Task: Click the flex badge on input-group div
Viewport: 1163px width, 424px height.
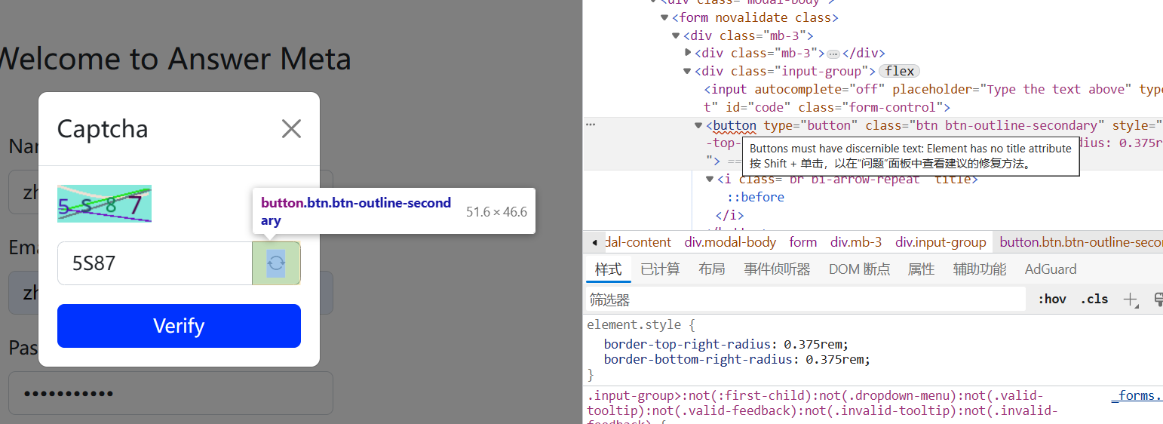Action: tap(899, 71)
